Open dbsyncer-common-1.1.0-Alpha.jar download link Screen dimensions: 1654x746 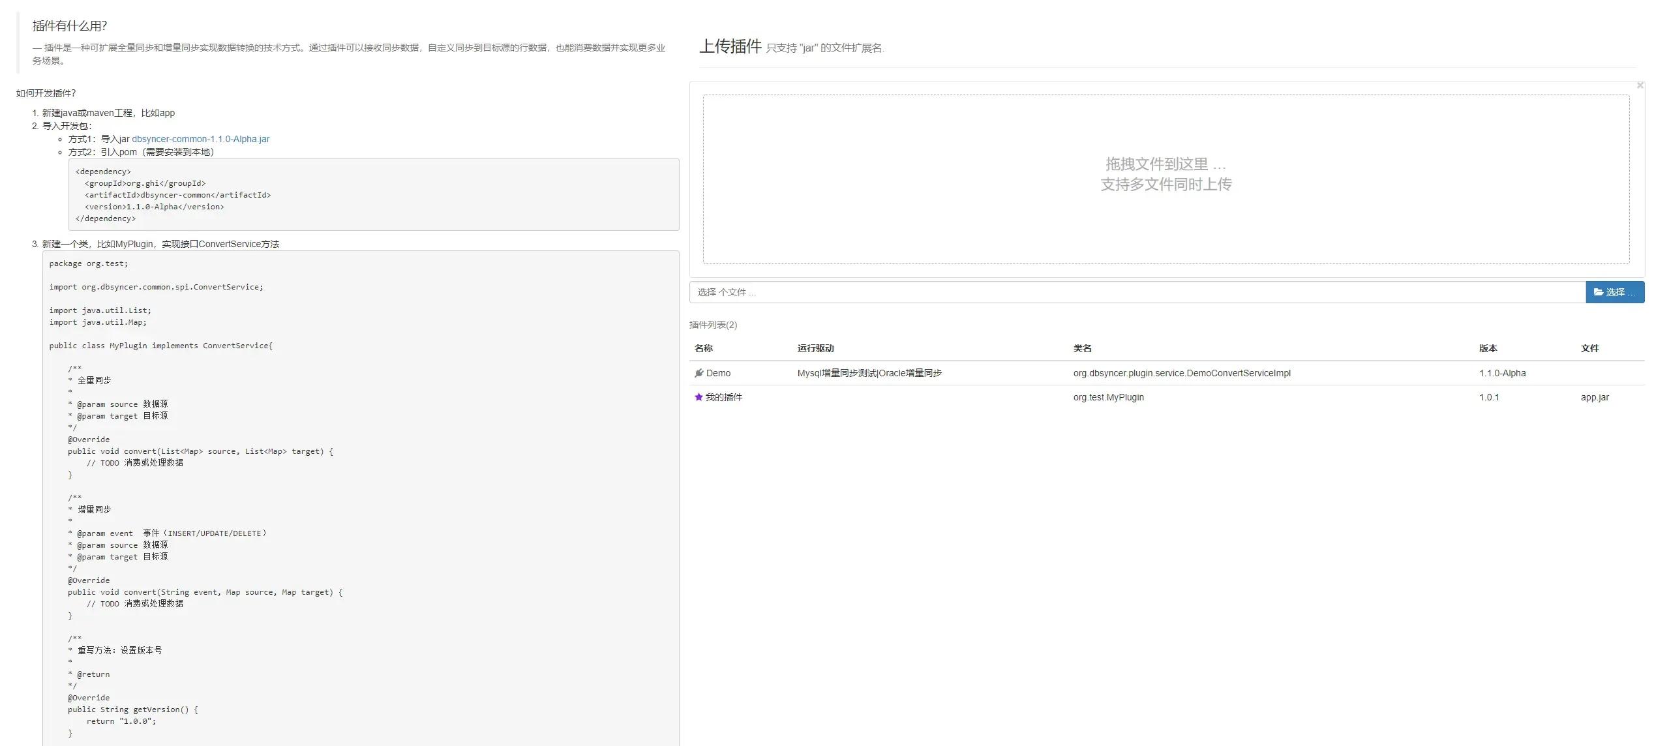(x=200, y=139)
